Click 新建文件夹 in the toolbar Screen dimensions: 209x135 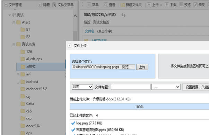point(131,5)
